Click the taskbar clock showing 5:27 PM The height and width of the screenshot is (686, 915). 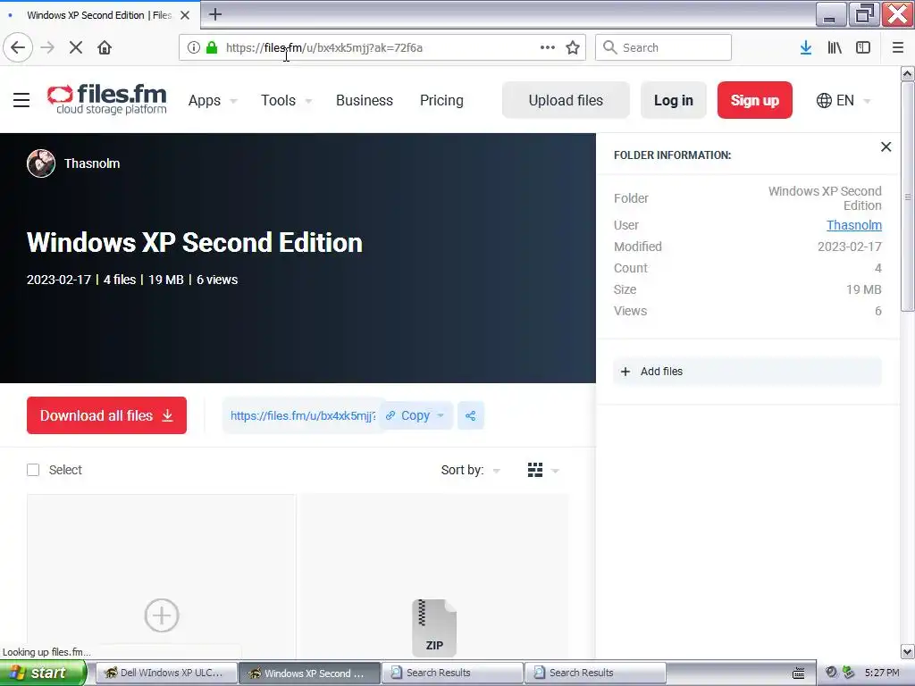(882, 673)
